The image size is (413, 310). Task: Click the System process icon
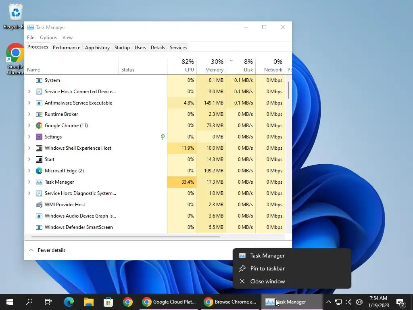point(39,80)
